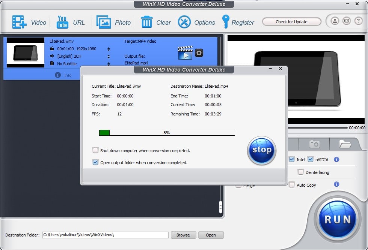
Task: Click the add Video icon
Action: 18,22
